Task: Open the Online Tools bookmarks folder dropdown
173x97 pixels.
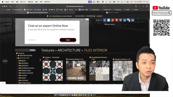Action: coord(107,10)
